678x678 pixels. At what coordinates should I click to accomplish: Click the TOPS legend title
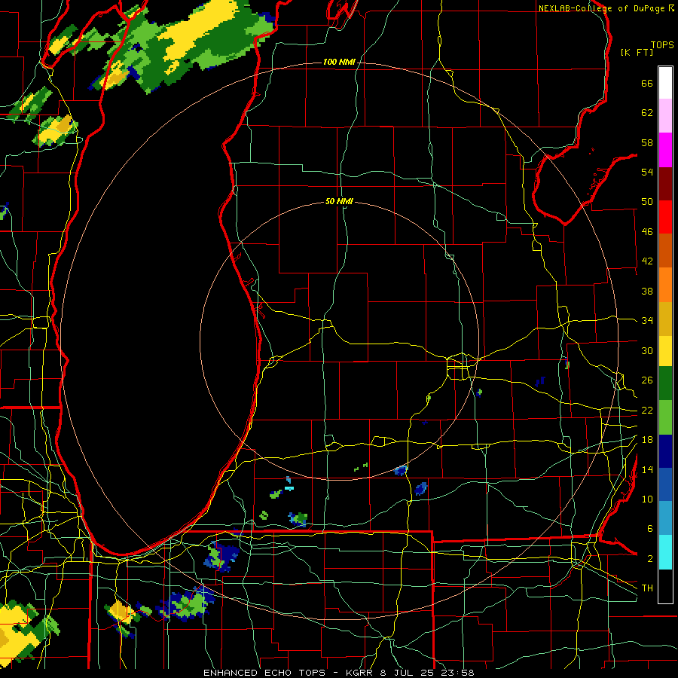tap(662, 45)
